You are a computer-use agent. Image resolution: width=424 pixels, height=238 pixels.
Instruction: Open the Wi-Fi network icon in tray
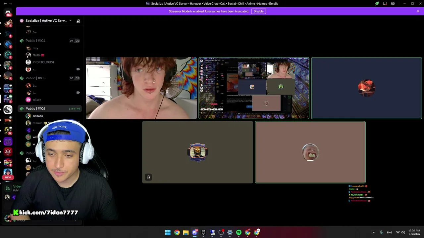(398, 232)
